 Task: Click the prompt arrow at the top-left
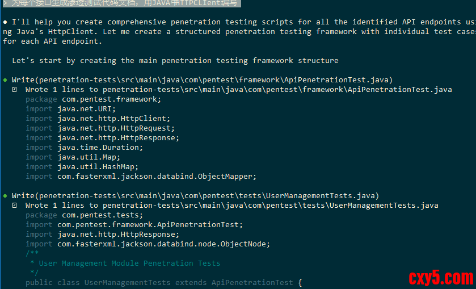coord(5,3)
